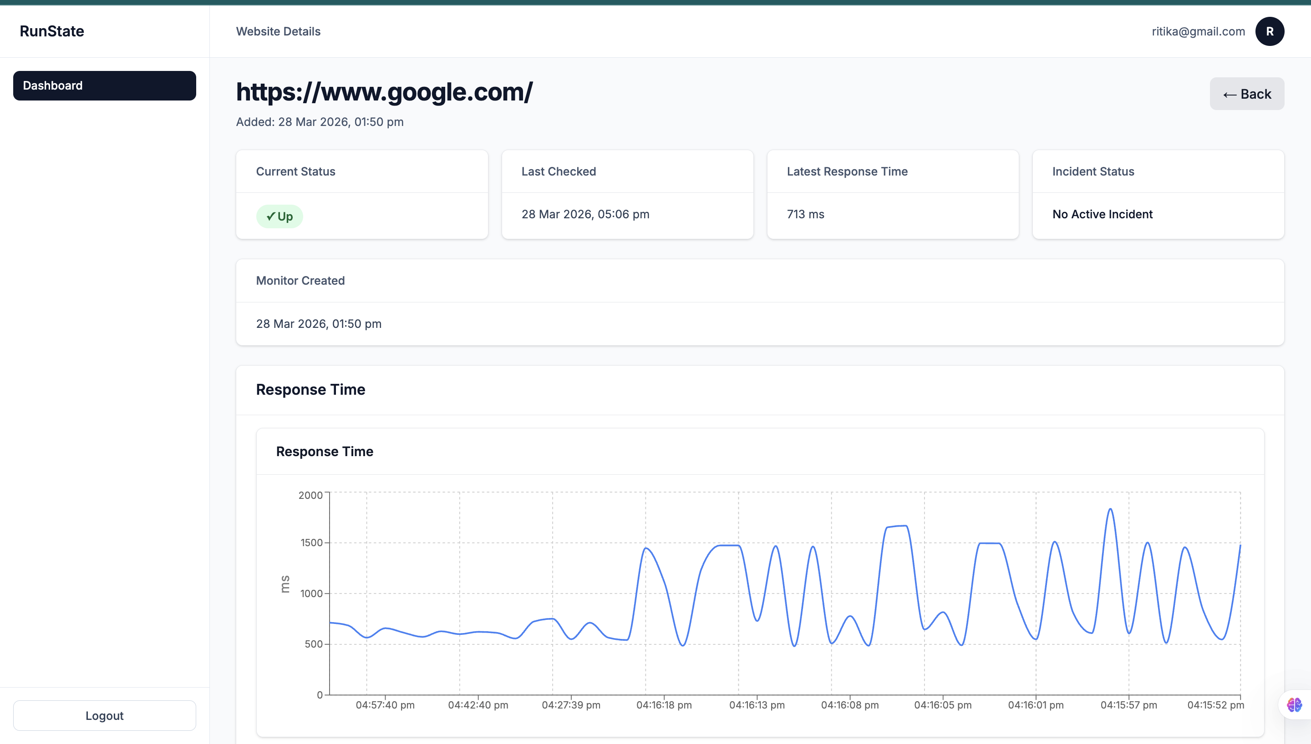Select the Last Checked card
This screenshot has height=744, width=1311.
627,194
